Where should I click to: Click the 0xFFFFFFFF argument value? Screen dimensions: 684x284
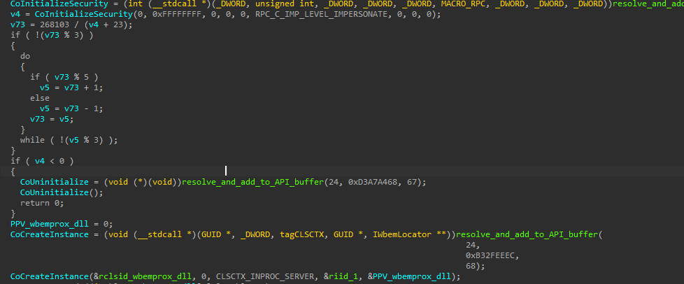[177, 15]
